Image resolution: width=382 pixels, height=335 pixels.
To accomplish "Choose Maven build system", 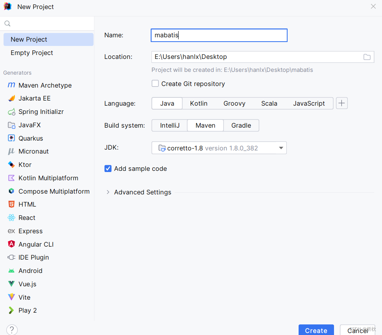I will [x=205, y=125].
